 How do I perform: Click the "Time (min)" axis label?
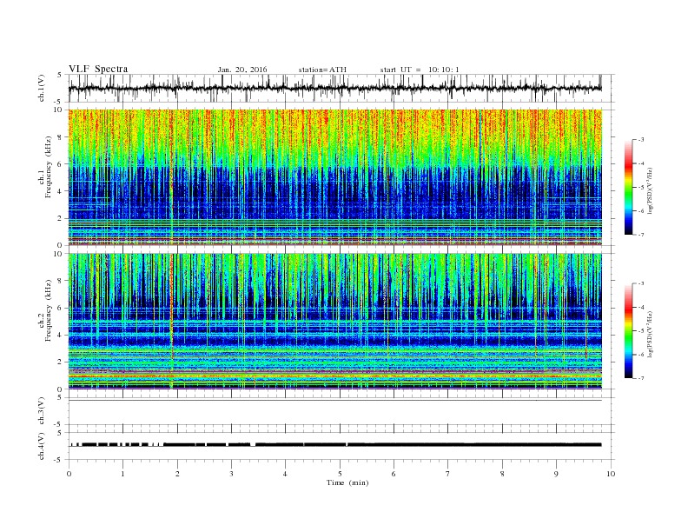click(x=347, y=482)
